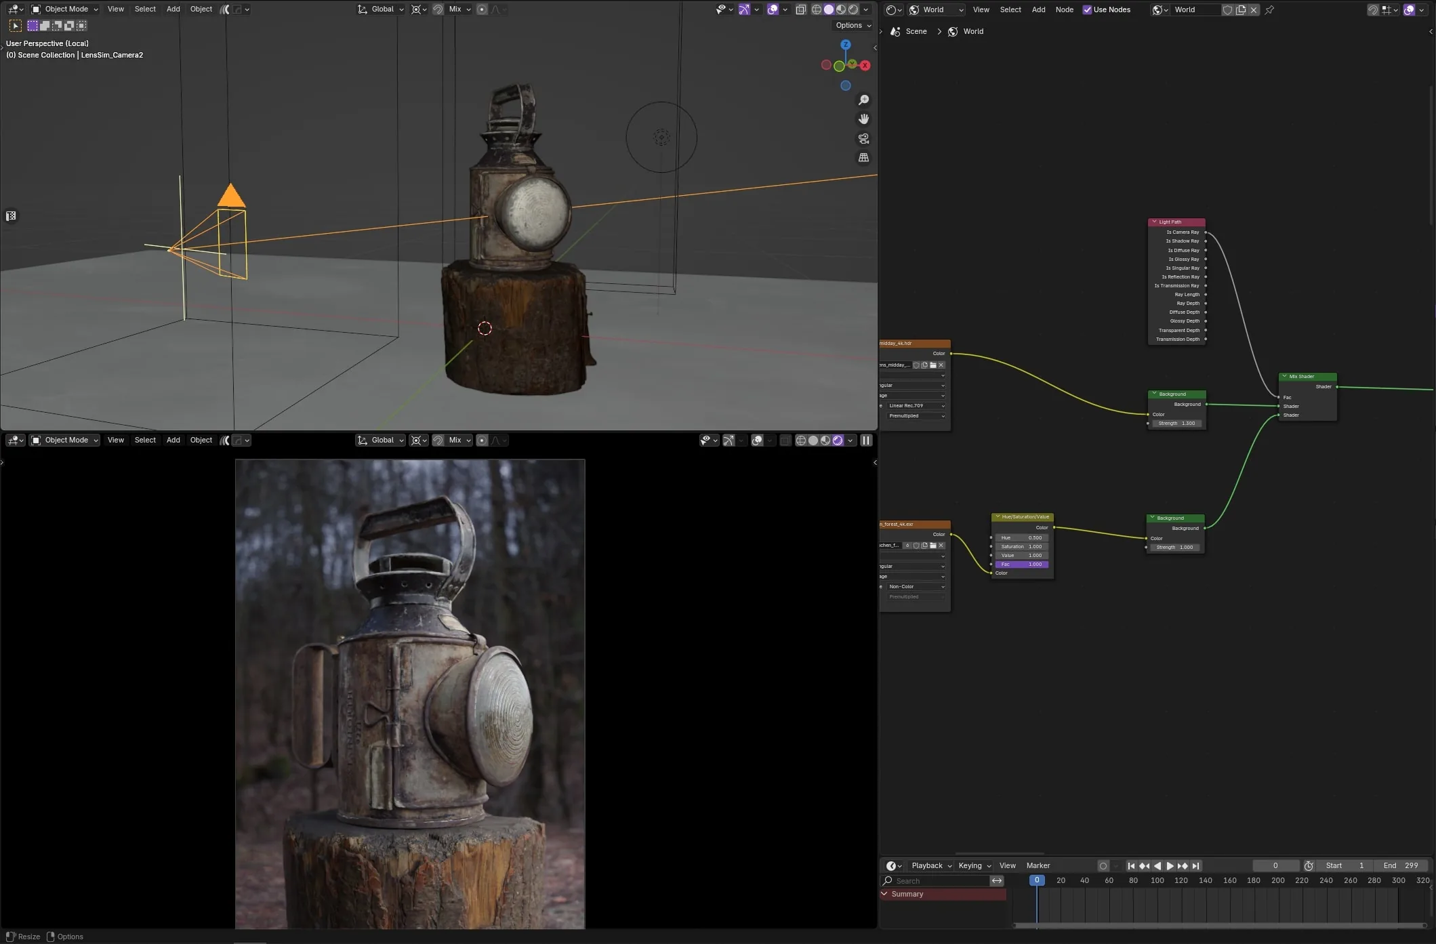Toggle preview range stopwatch icon in timeline
This screenshot has width=1436, height=944.
point(1309,865)
